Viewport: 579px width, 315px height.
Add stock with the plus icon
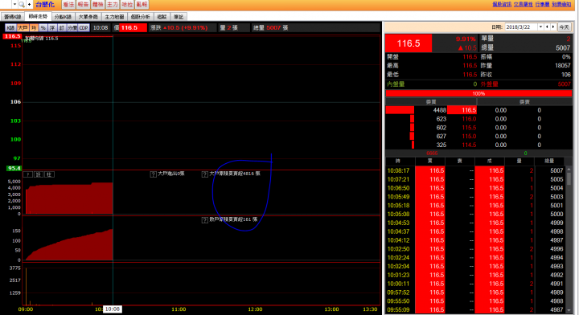[x=29, y=5]
